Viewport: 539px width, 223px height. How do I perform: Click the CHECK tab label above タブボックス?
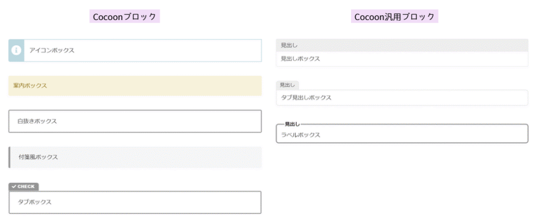pos(23,187)
